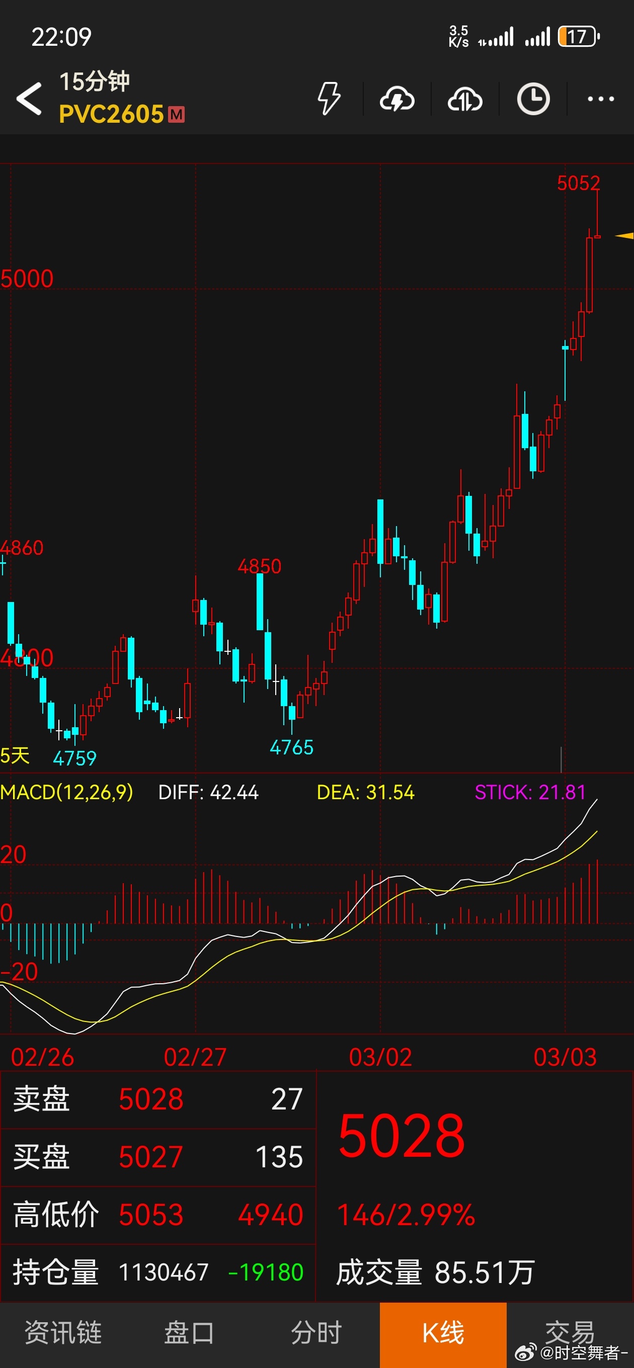The height and width of the screenshot is (1368, 634).
Task: Switch to the 资讯链 tab
Action: (63, 1332)
